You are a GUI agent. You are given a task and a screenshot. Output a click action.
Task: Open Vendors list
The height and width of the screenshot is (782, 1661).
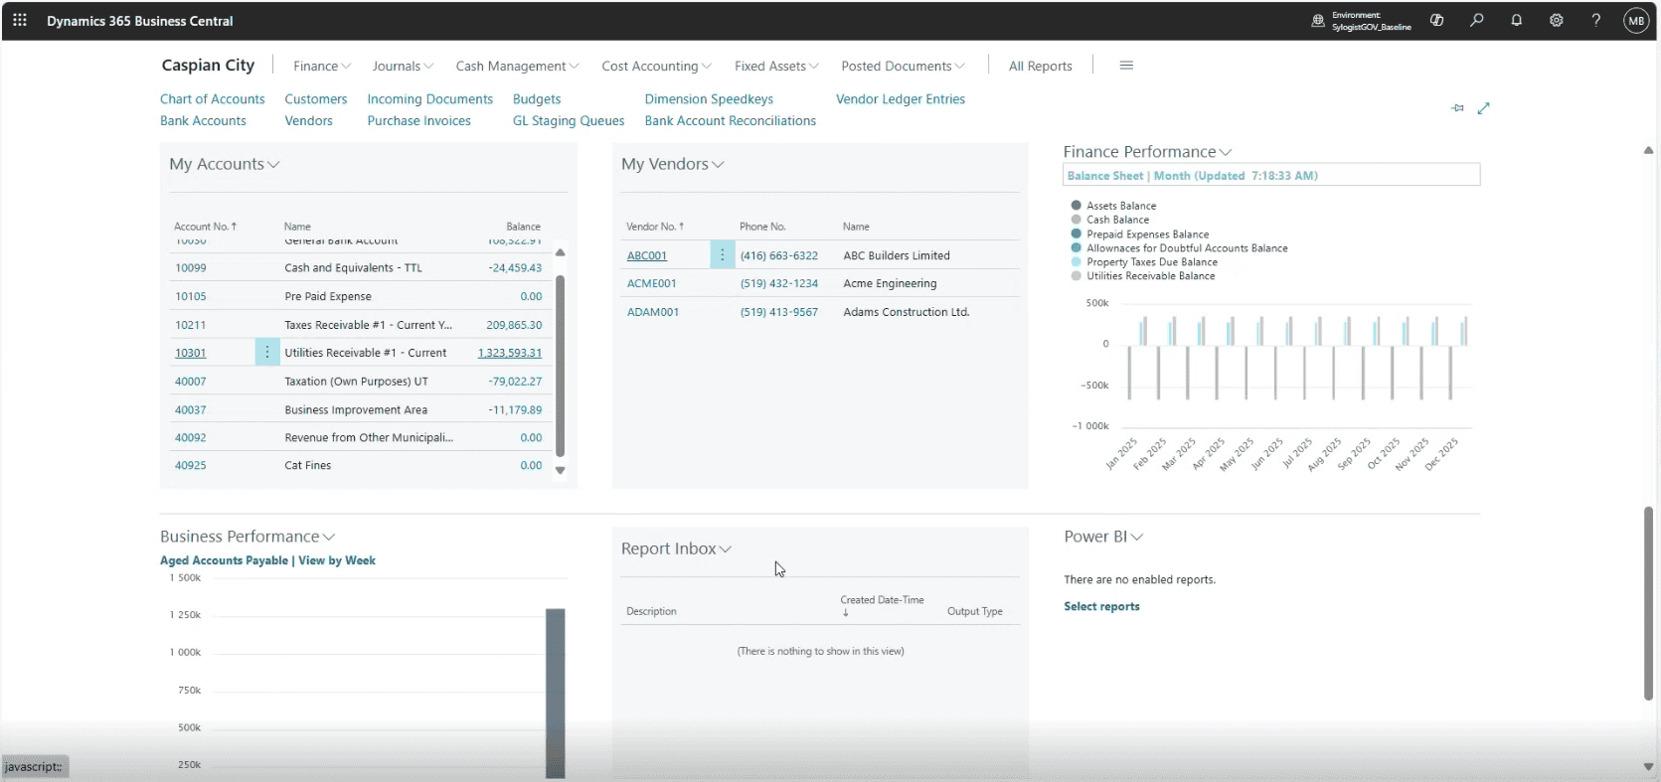coord(308,121)
